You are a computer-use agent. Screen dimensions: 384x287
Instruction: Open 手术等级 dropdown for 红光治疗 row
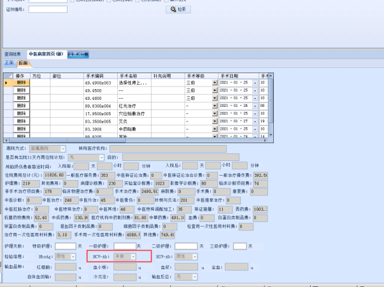point(215,106)
